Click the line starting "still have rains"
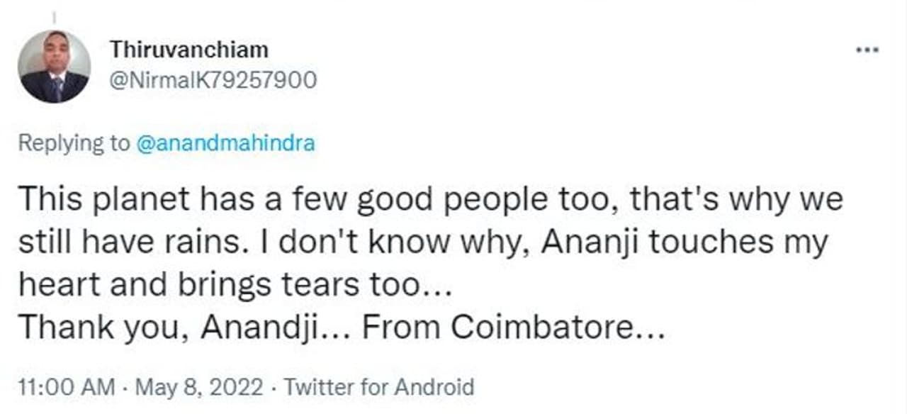Image resolution: width=907 pixels, height=414 pixels. [422, 242]
